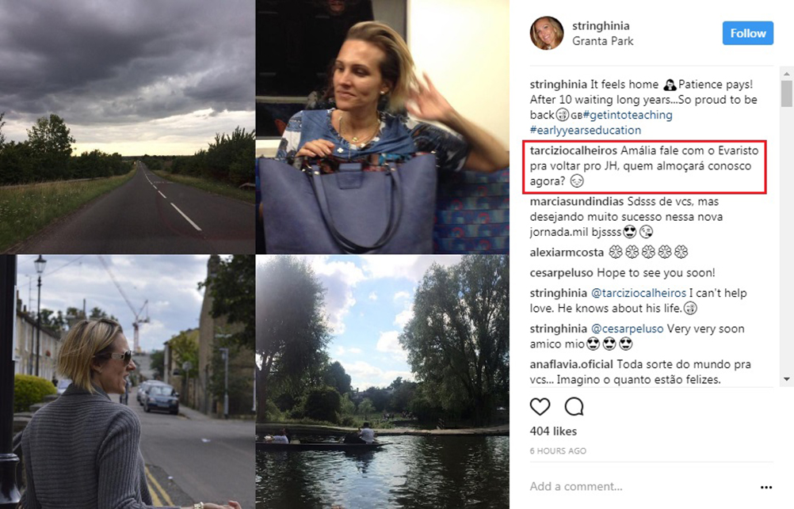
Task: Follow stringhinia with the Follow button
Action: (x=747, y=33)
